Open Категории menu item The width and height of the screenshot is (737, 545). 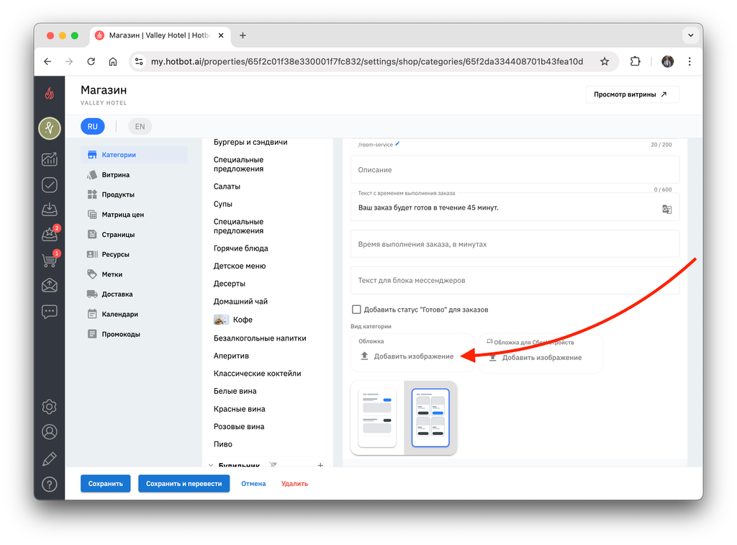(134, 155)
